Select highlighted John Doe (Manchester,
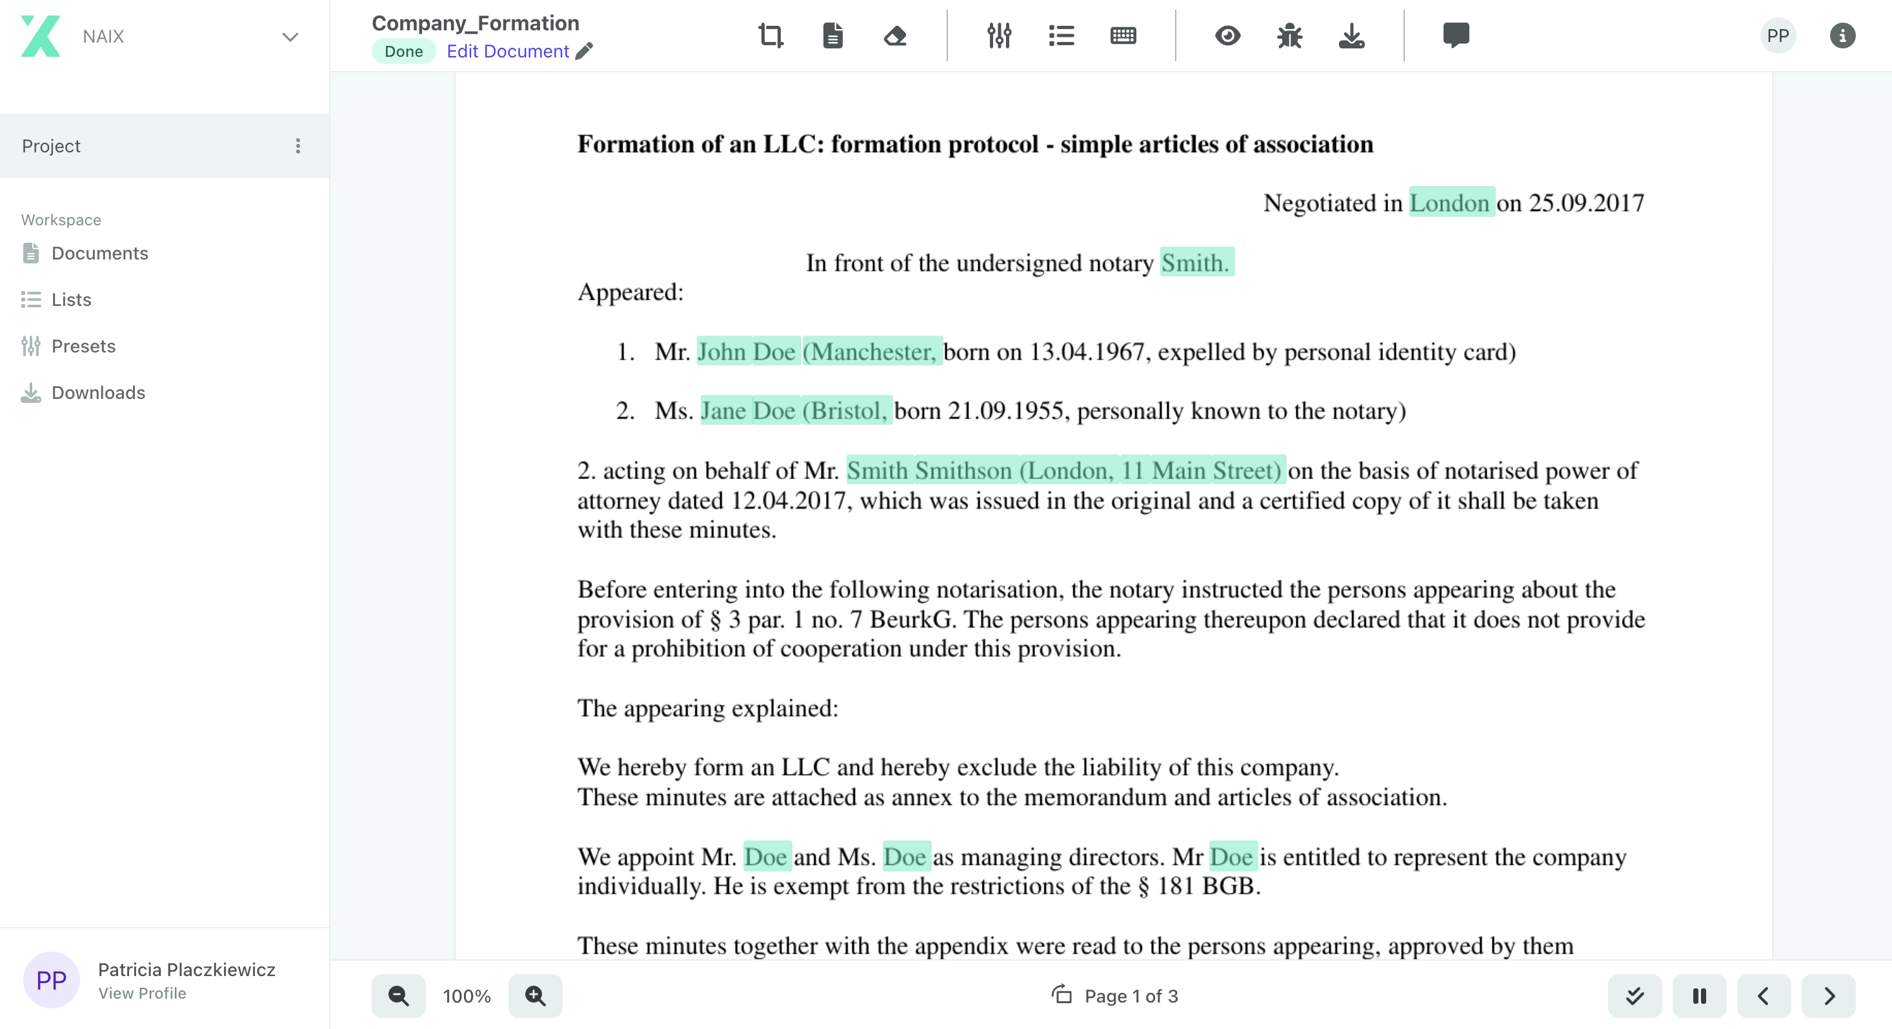This screenshot has height=1029, width=1892. point(819,351)
